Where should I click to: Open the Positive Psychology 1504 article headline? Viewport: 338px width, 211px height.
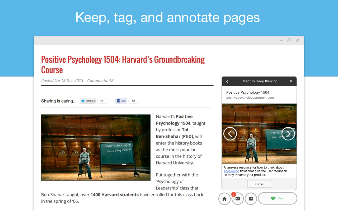pyautogui.click(x=123, y=65)
